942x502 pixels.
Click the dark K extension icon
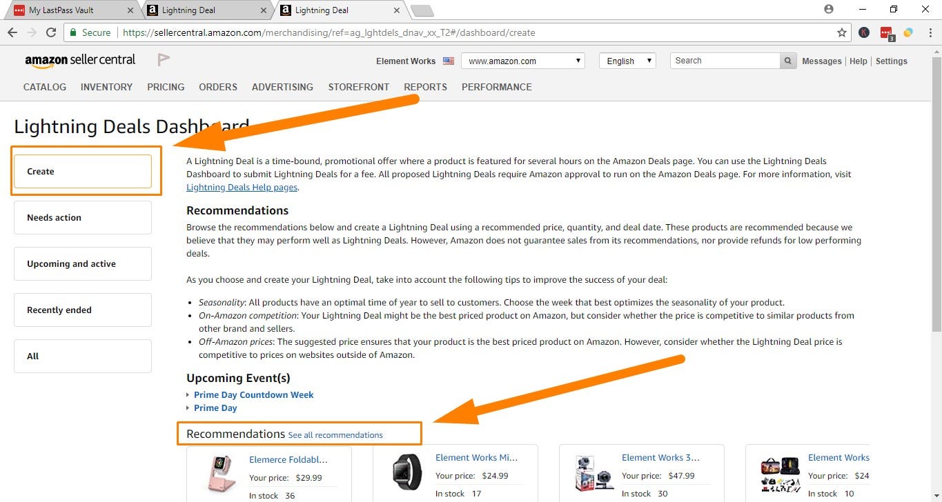(x=864, y=32)
